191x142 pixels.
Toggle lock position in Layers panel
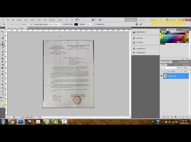pos(171,72)
